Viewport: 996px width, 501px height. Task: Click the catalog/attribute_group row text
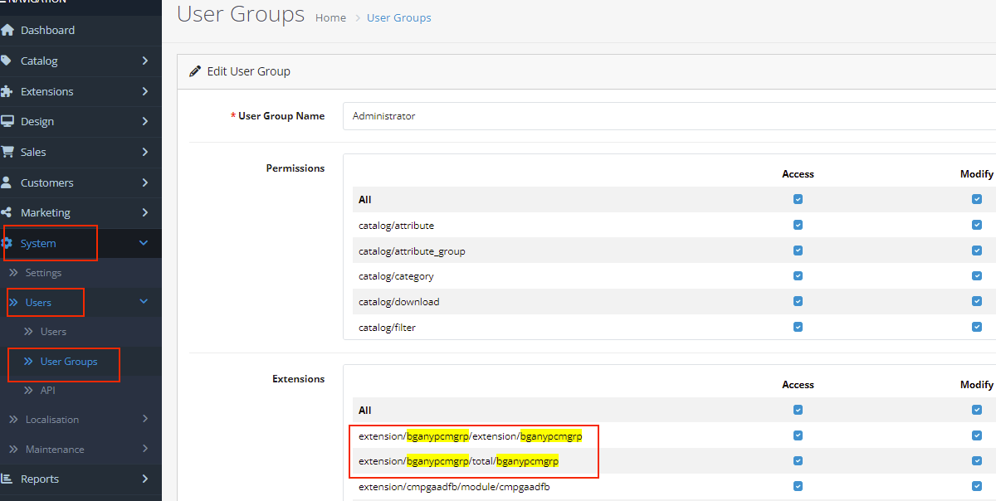(x=412, y=251)
